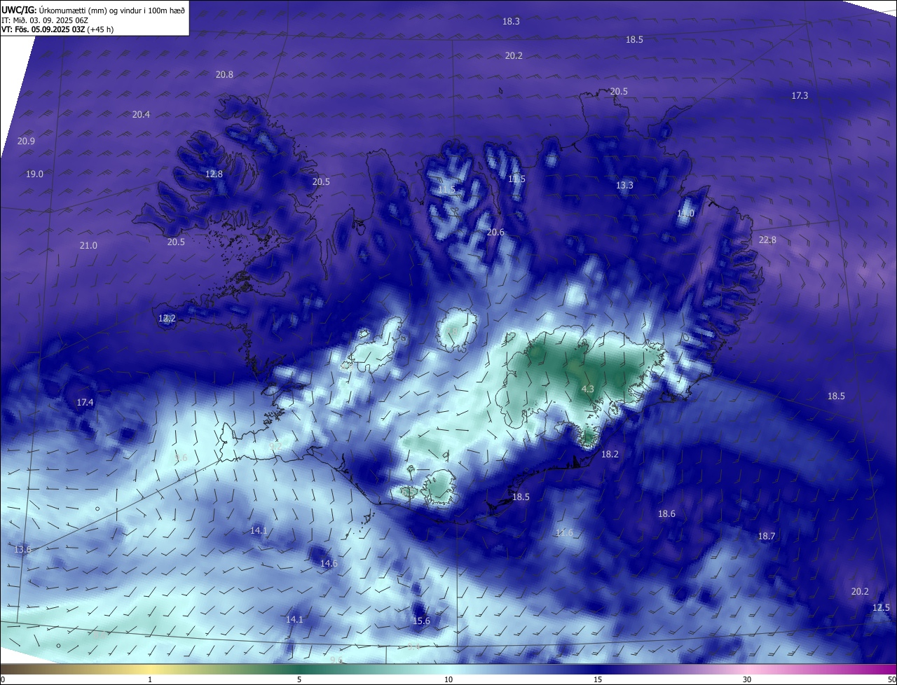Viewport: 897px width, 685px height.
Task: Select the 20.8 value label
Action: 224,75
